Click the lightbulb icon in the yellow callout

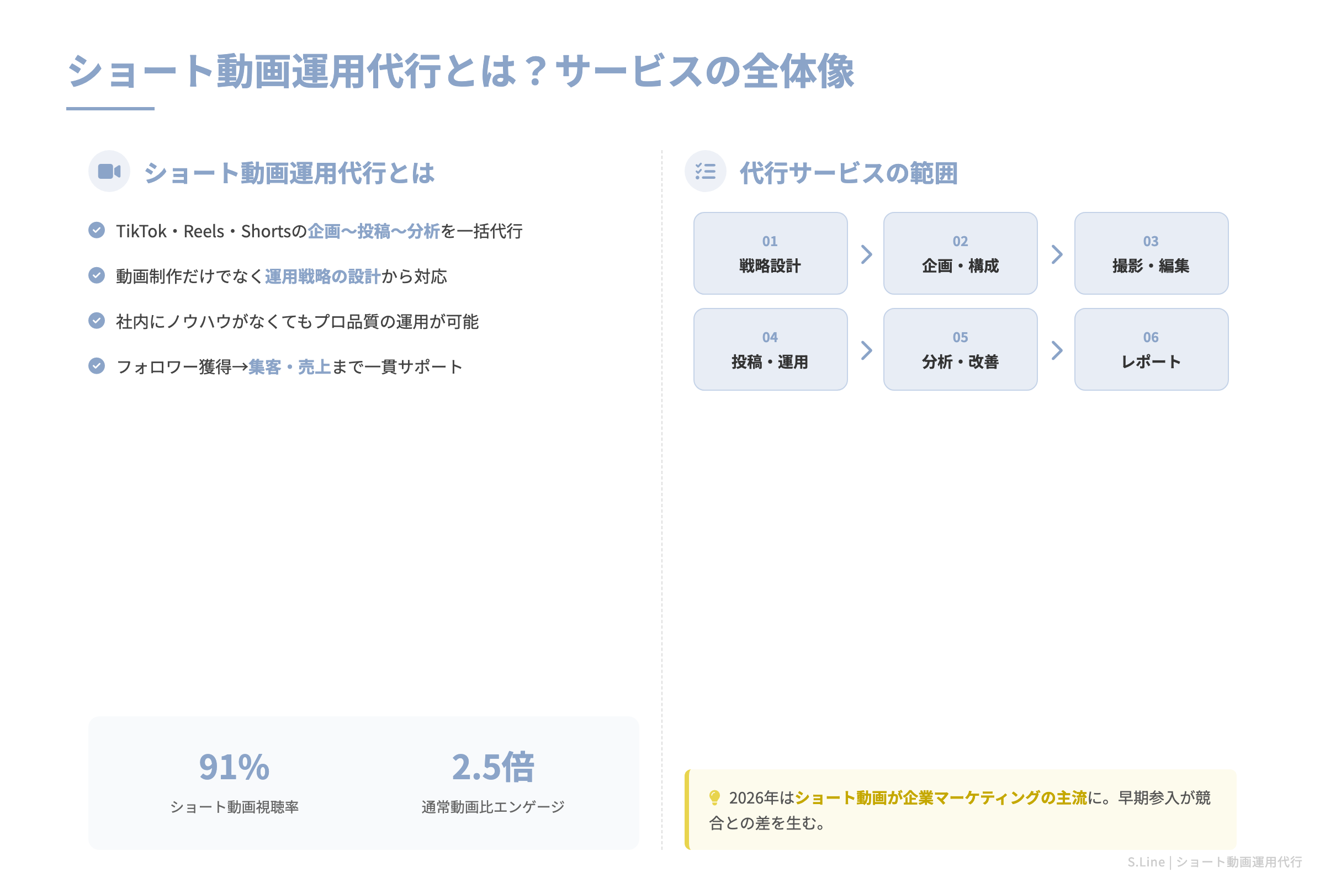click(715, 797)
